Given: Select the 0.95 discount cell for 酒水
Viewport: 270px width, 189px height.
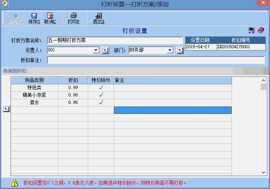Looking at the screenshot, I should (x=73, y=103).
